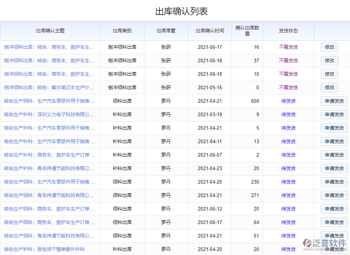The width and height of the screenshot is (350, 255).
Task: Click 修改 for the 戴尔笔记本 row
Action: [329, 88]
